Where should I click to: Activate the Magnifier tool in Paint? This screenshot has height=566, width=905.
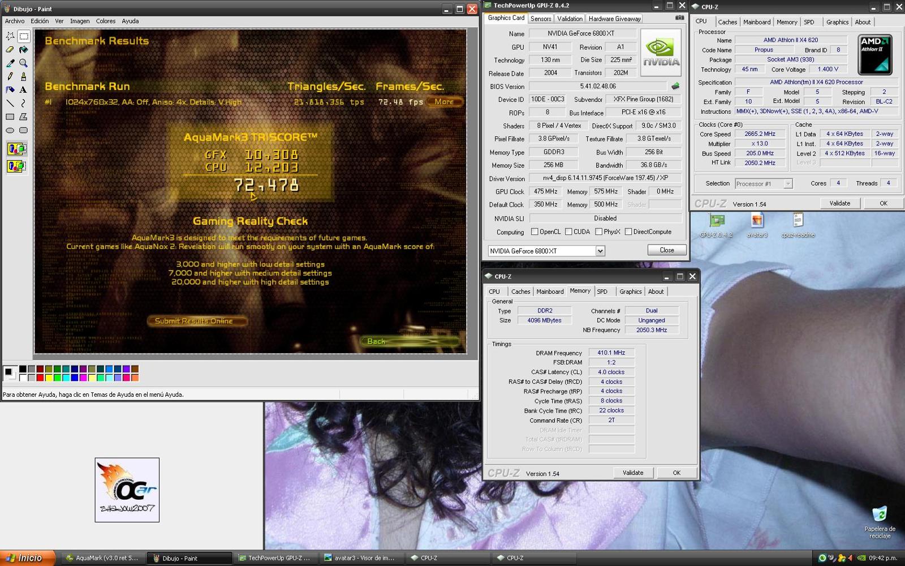click(23, 63)
